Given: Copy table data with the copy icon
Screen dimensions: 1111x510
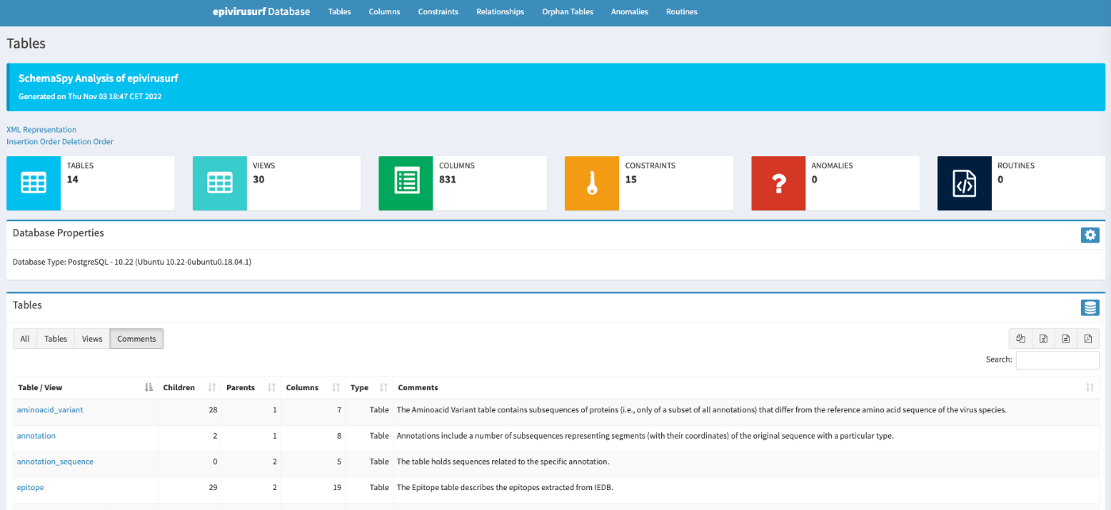Looking at the screenshot, I should click(x=1021, y=339).
